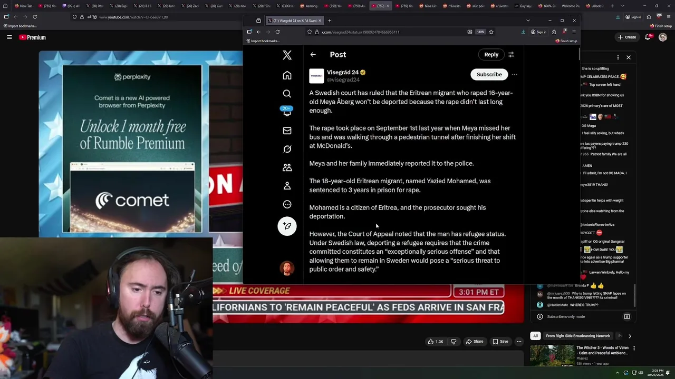Open Witcher 3 video three-dot menu
Viewport: 675px width, 379px height.
[634, 348]
